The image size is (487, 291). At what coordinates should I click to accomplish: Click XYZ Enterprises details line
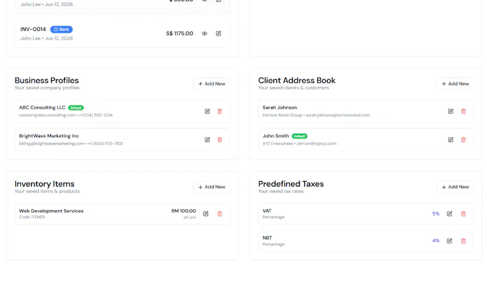(300, 144)
